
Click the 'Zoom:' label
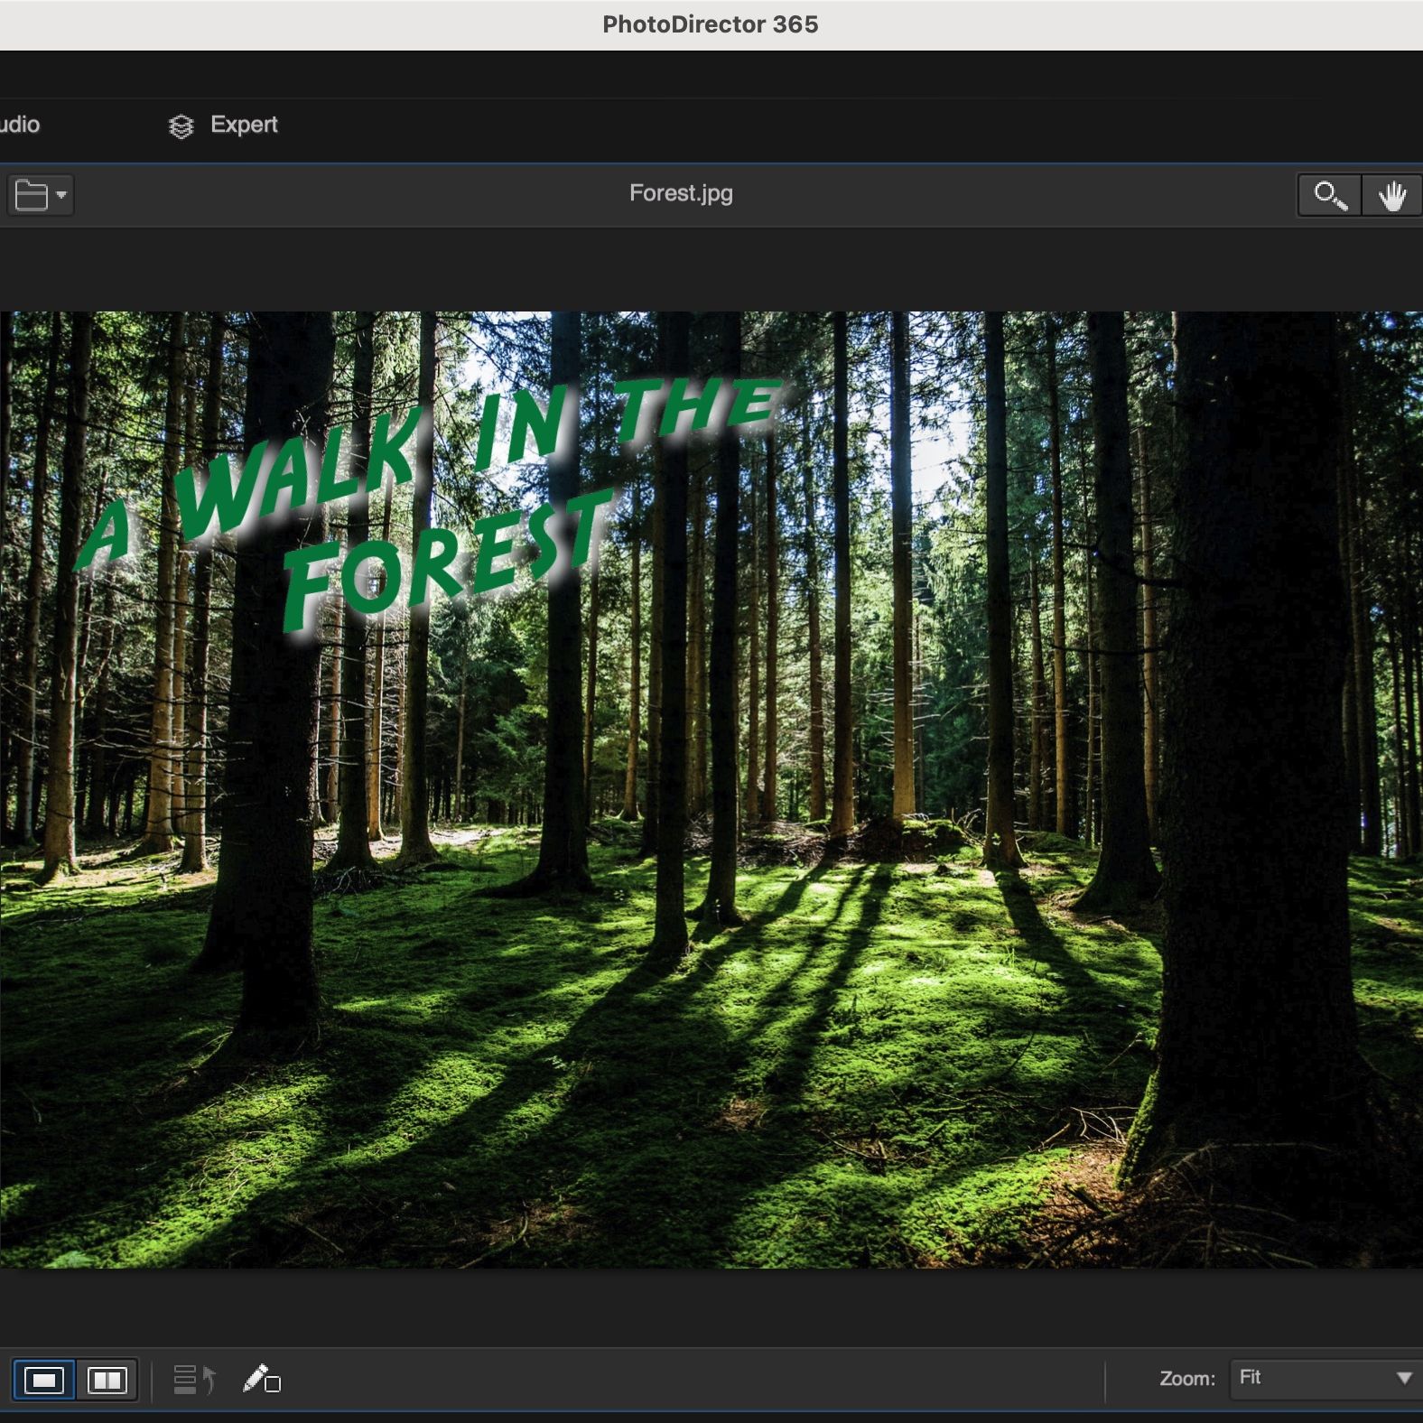coord(1186,1379)
